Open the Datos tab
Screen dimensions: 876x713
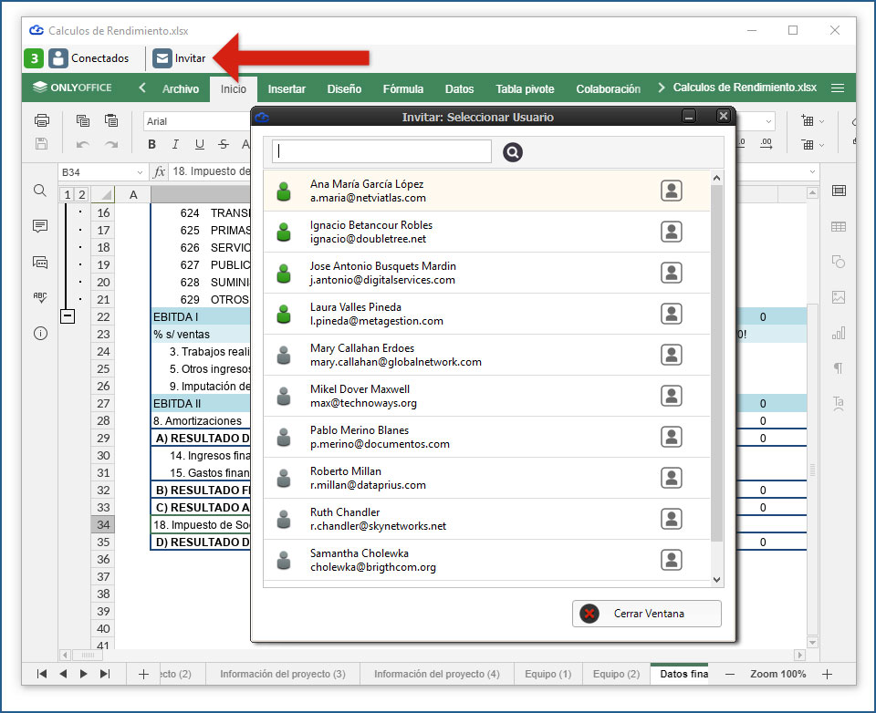(459, 88)
